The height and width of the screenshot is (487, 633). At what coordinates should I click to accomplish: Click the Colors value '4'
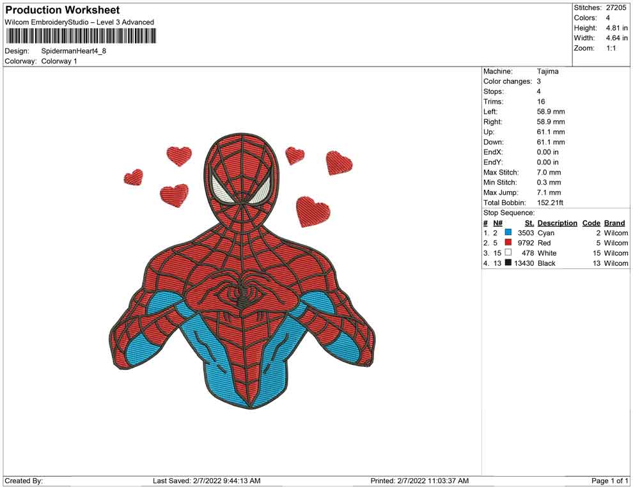(x=608, y=18)
